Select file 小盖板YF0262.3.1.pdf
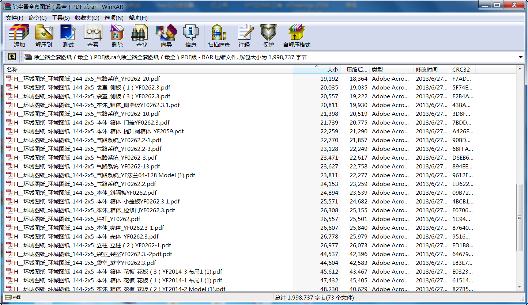 (97, 201)
